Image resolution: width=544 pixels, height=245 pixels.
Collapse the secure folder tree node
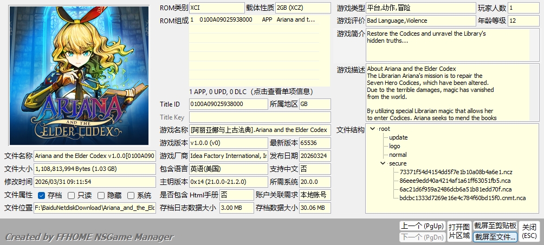383,163
